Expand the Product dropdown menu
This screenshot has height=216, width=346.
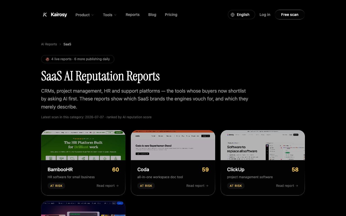click(85, 15)
